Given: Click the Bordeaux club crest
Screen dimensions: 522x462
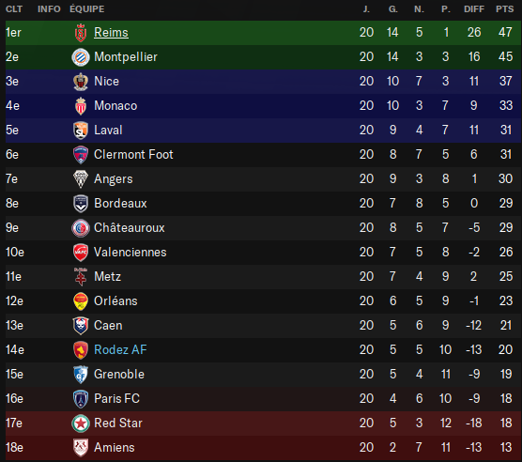Looking at the screenshot, I should click(x=81, y=204).
